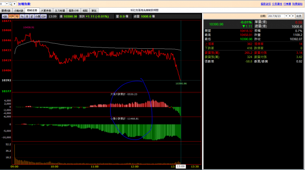Viewport: 305px width, 170px height.
Task: Click the 10390.96 low label on chart
Action: [x=181, y=84]
